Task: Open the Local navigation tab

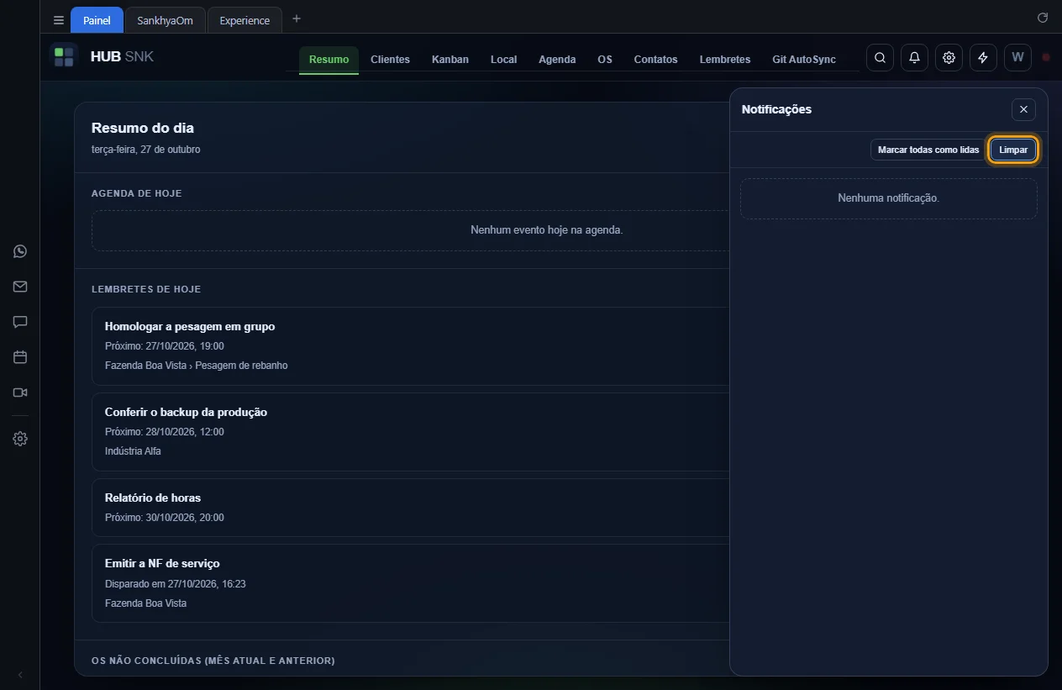Action: (x=503, y=60)
